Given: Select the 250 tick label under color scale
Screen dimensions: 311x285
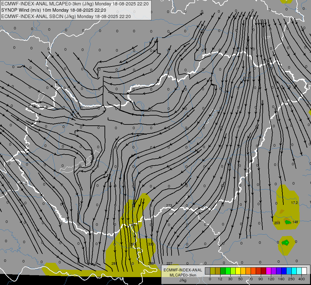Looking at the screenshot, I should click(x=291, y=279).
